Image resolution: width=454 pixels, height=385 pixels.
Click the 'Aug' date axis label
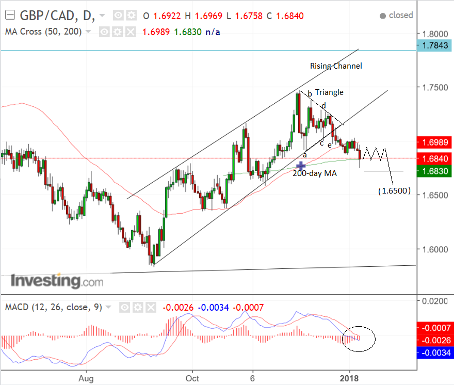(x=86, y=379)
